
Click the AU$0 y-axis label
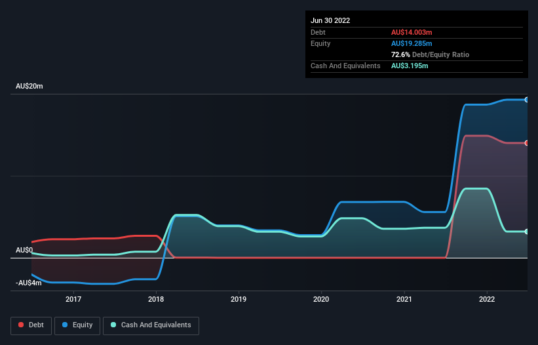(x=24, y=251)
